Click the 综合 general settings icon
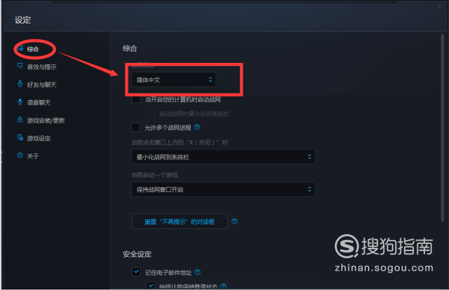 (20, 49)
